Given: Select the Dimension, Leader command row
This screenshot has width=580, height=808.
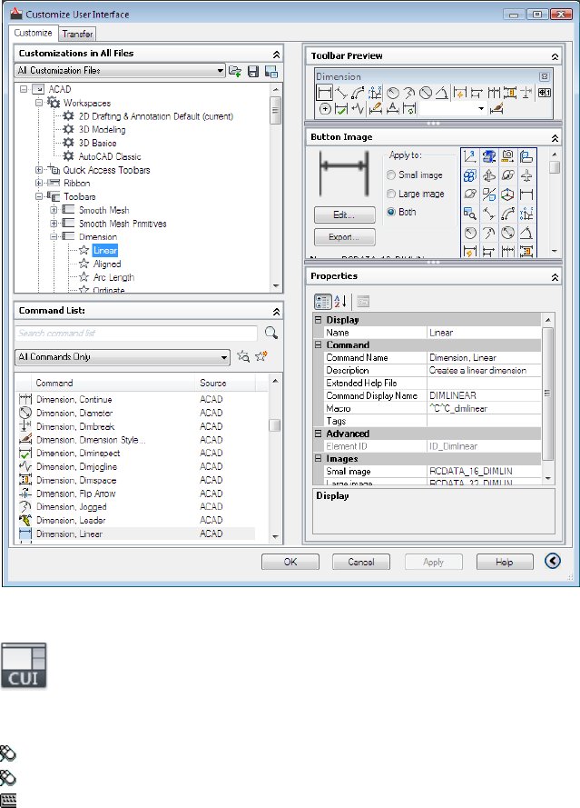Looking at the screenshot, I should (136, 520).
